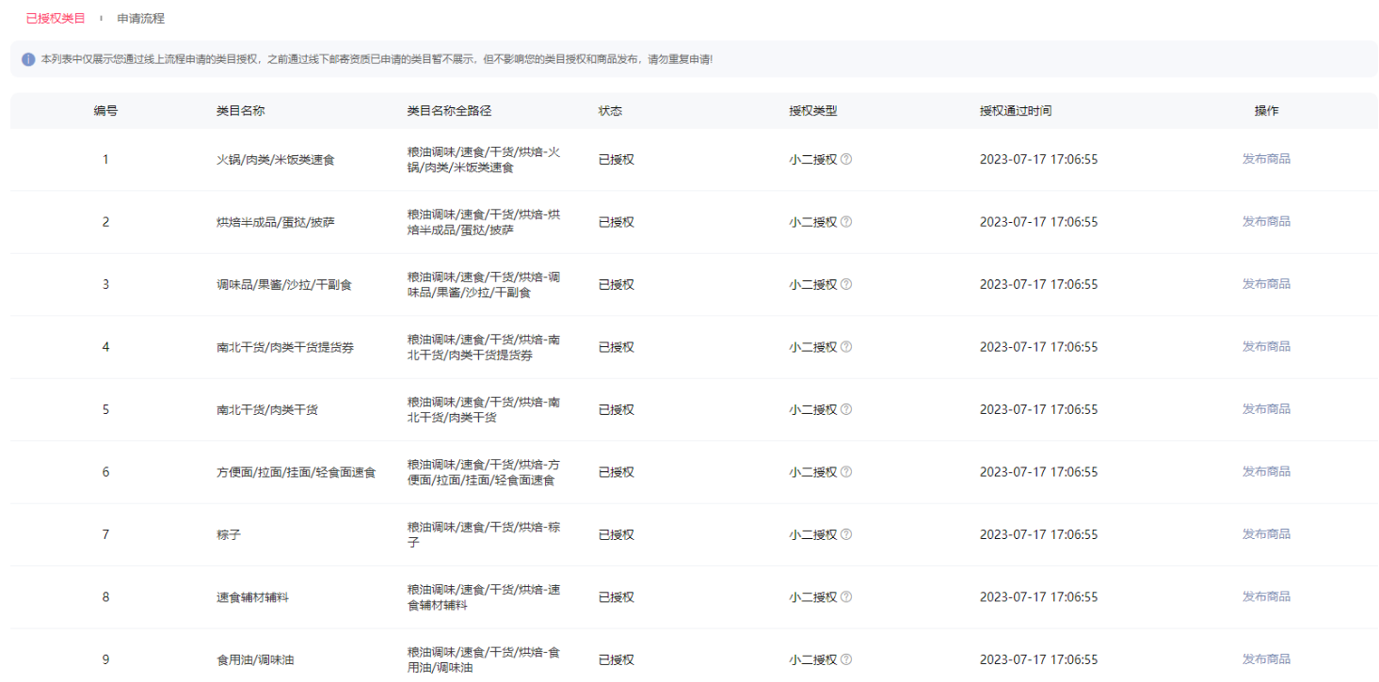Click 发布商品 for 食用油/调味油
1379x682 pixels.
pos(1266,659)
